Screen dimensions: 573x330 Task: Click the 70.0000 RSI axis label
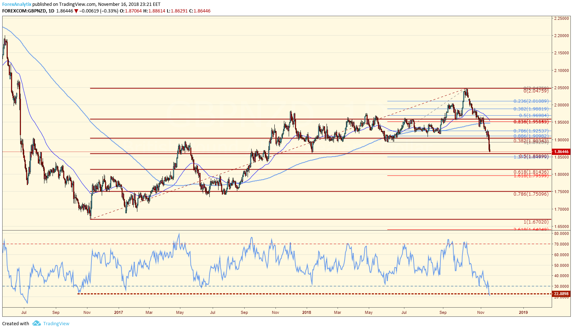click(x=562, y=244)
